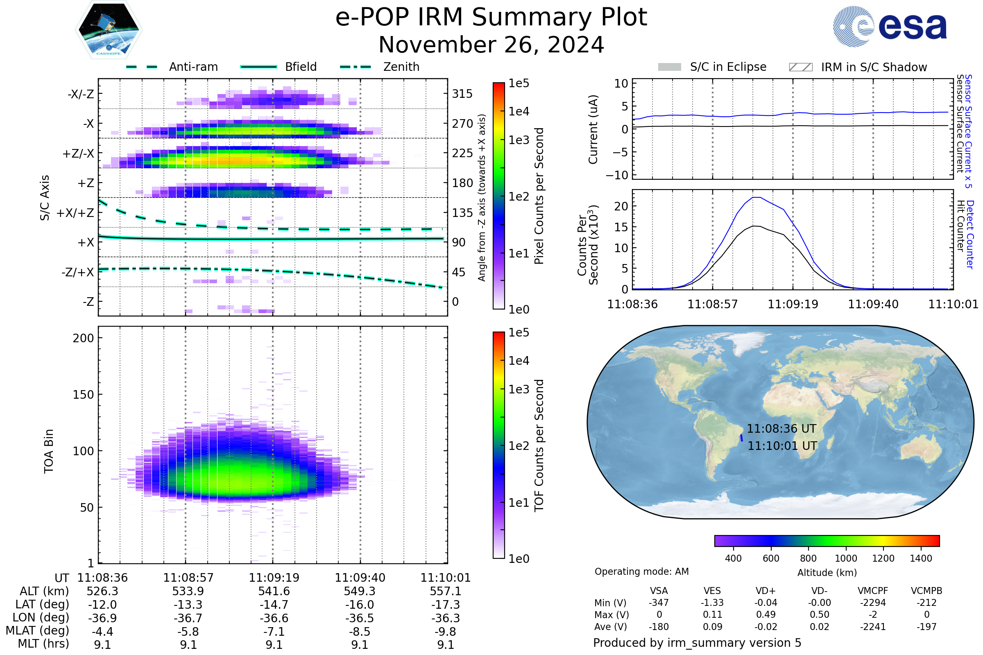Click the Operating mode: AM text
The height and width of the screenshot is (655, 983).
(x=641, y=571)
